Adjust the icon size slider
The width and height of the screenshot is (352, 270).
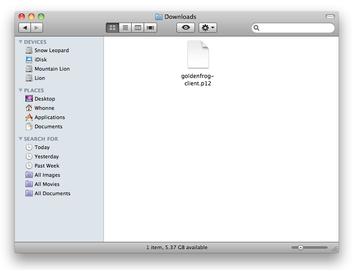(x=310, y=247)
